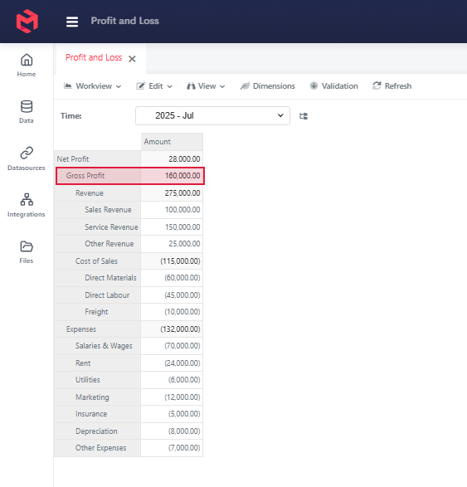Open the Workview dropdown menu
This screenshot has height=487, width=467.
[x=92, y=86]
